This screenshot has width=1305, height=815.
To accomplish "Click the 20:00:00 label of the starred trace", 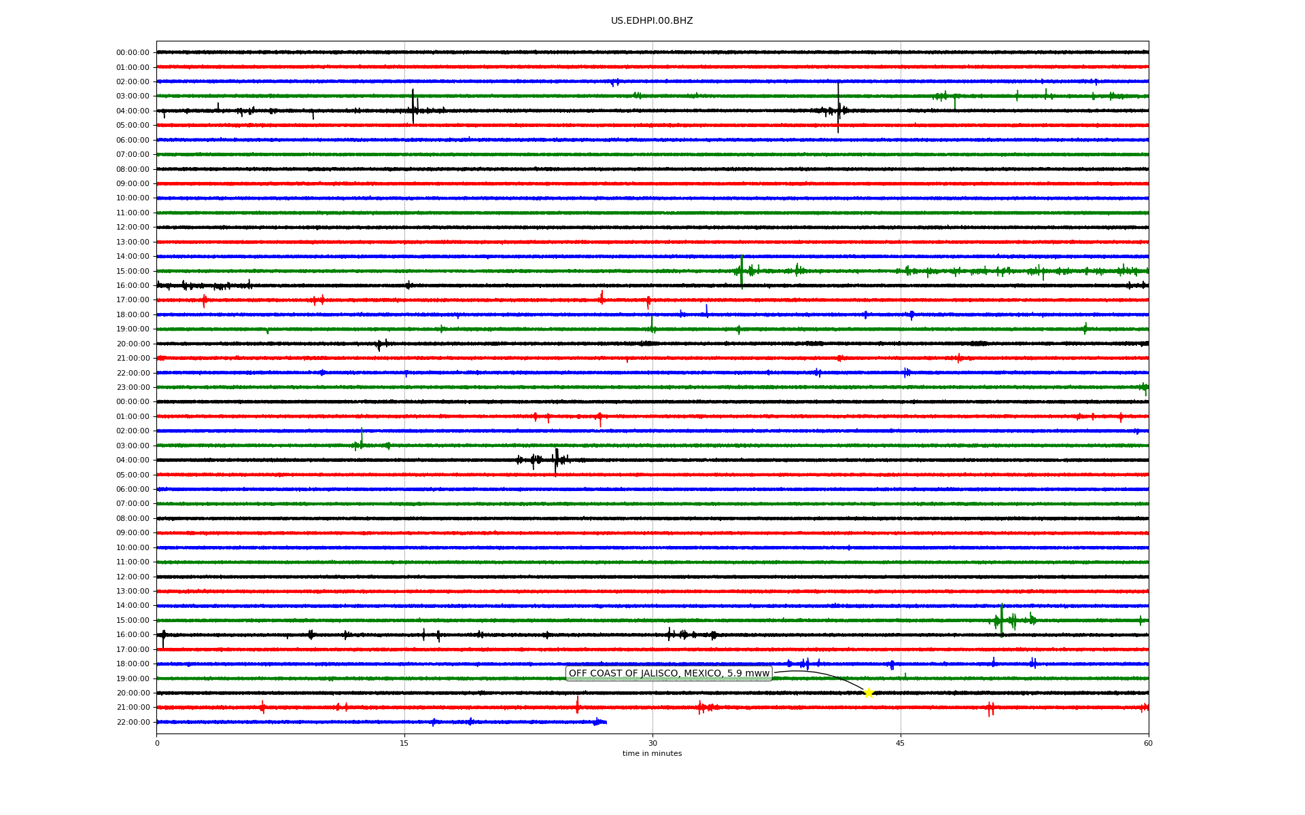I will coord(133,693).
